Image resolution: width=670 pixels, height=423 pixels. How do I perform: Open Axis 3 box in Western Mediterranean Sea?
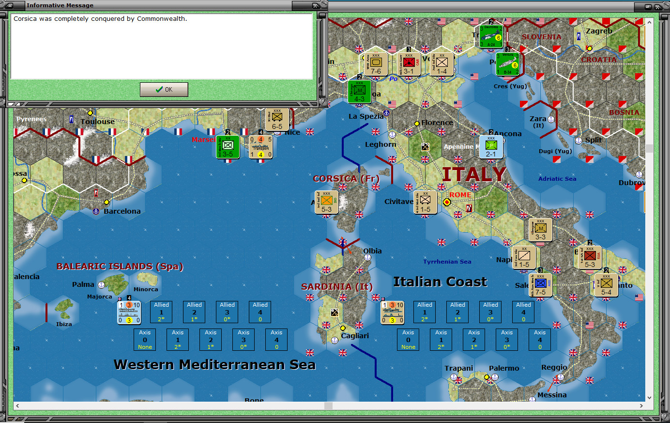click(244, 340)
